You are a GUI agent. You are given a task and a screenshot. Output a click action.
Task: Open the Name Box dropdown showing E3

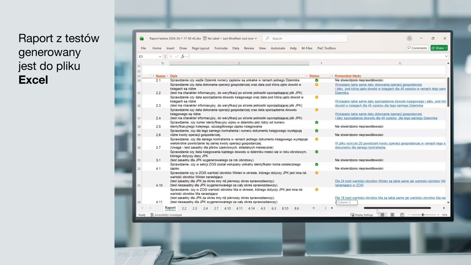tap(160, 56)
